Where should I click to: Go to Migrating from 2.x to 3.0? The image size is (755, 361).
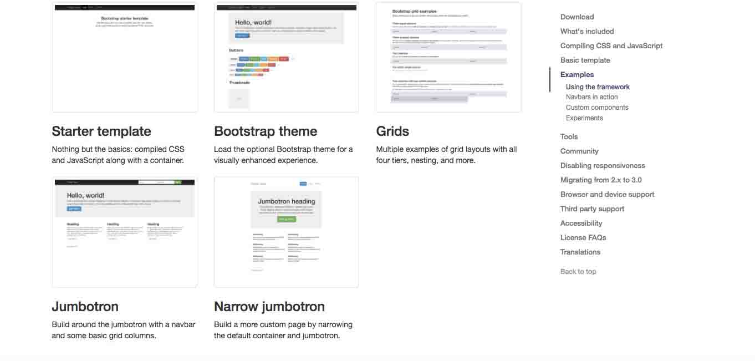[601, 180]
